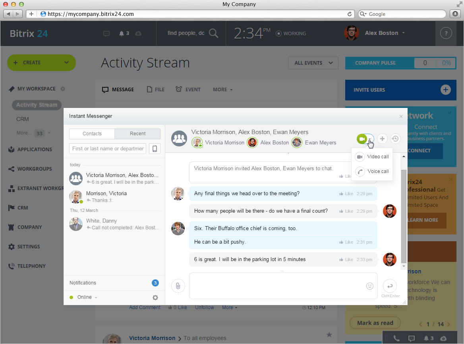The height and width of the screenshot is (344, 464).
Task: Close the Instant Messenger window
Action: point(401,116)
